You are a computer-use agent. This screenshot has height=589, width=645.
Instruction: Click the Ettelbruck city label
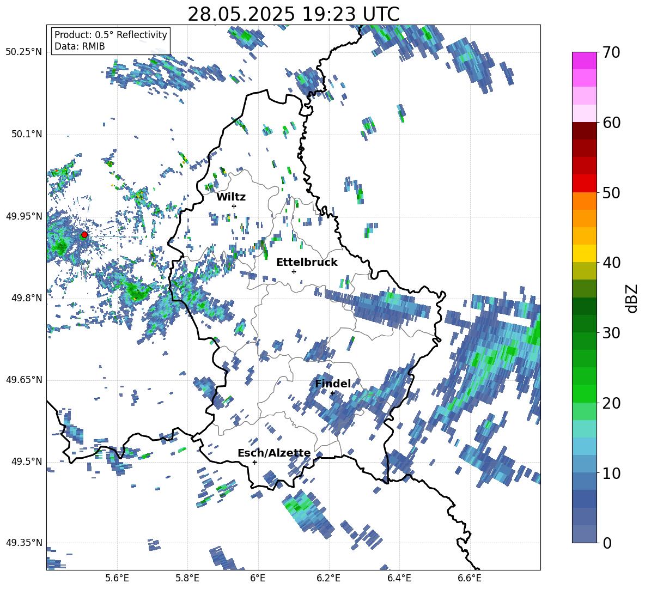tap(307, 263)
